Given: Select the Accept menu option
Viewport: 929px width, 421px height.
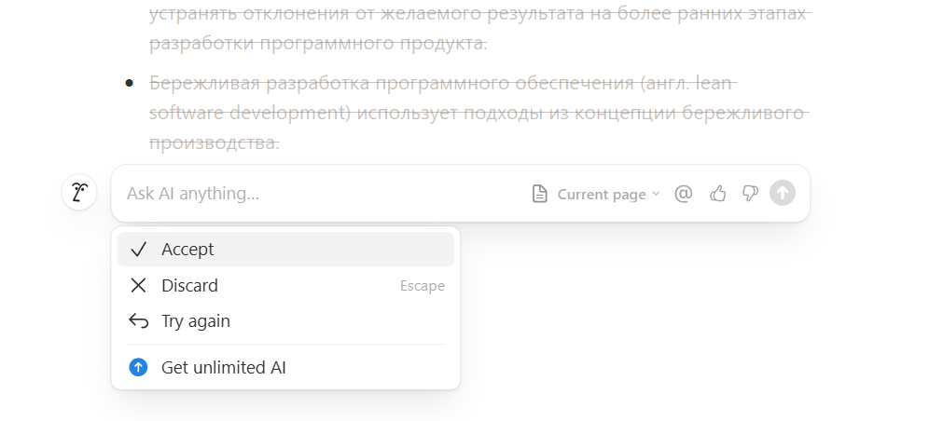Looking at the screenshot, I should 187,250.
